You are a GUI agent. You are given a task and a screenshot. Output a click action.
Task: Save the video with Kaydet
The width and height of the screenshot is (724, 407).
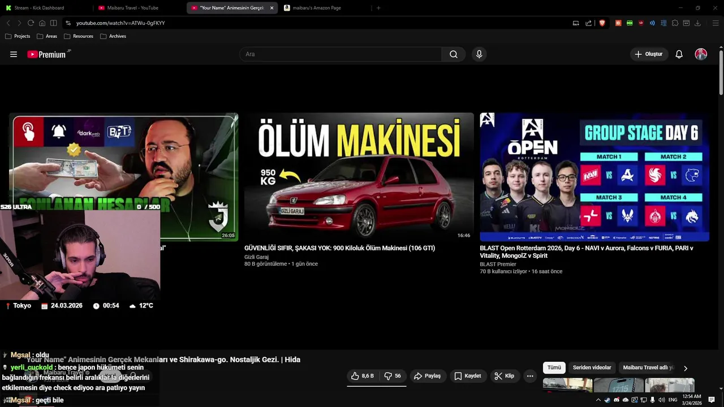(x=468, y=376)
